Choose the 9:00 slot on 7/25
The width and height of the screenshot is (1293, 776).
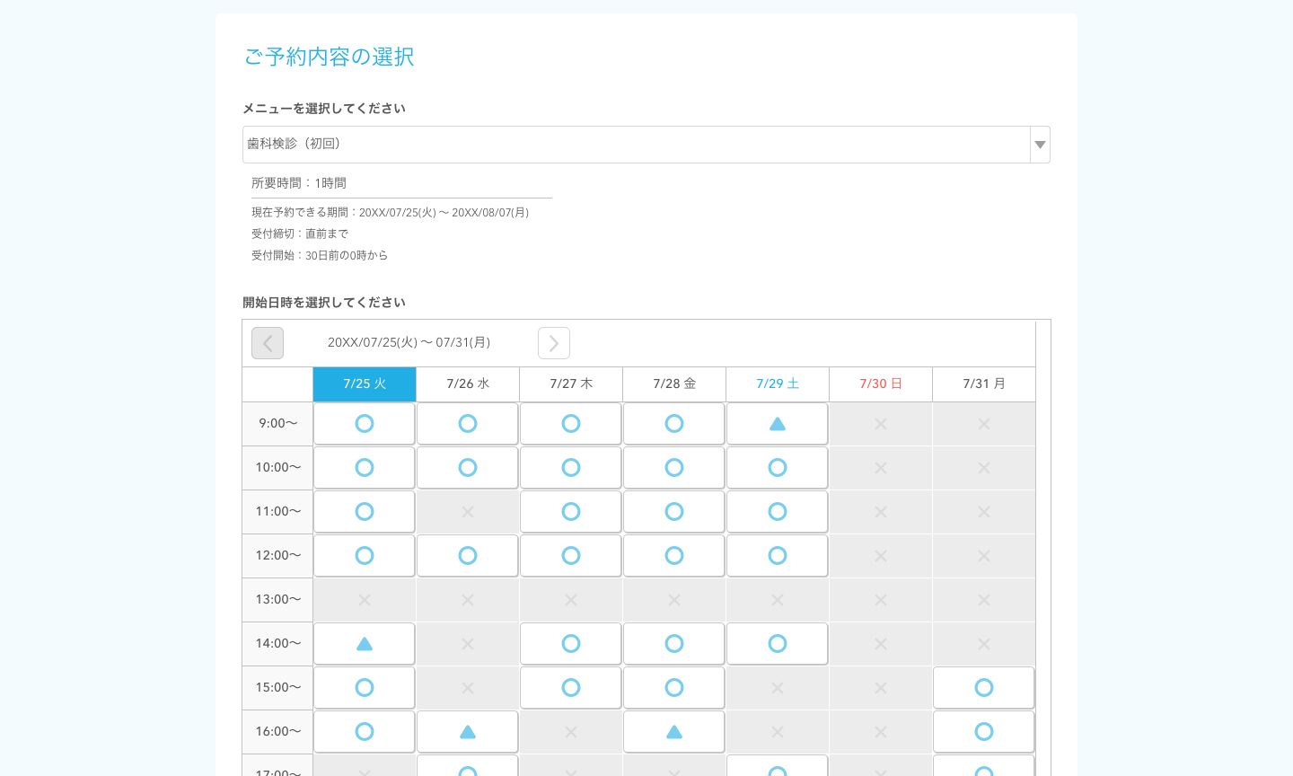click(x=365, y=424)
